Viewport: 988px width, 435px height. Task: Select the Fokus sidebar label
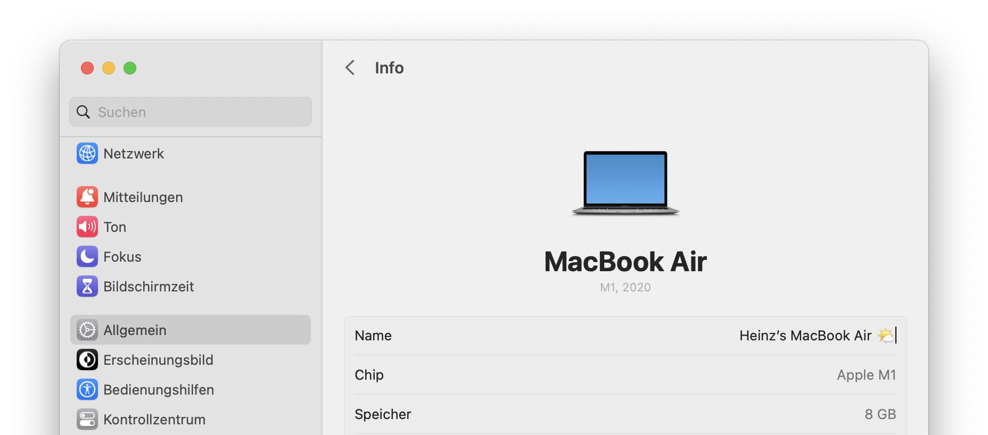[122, 257]
